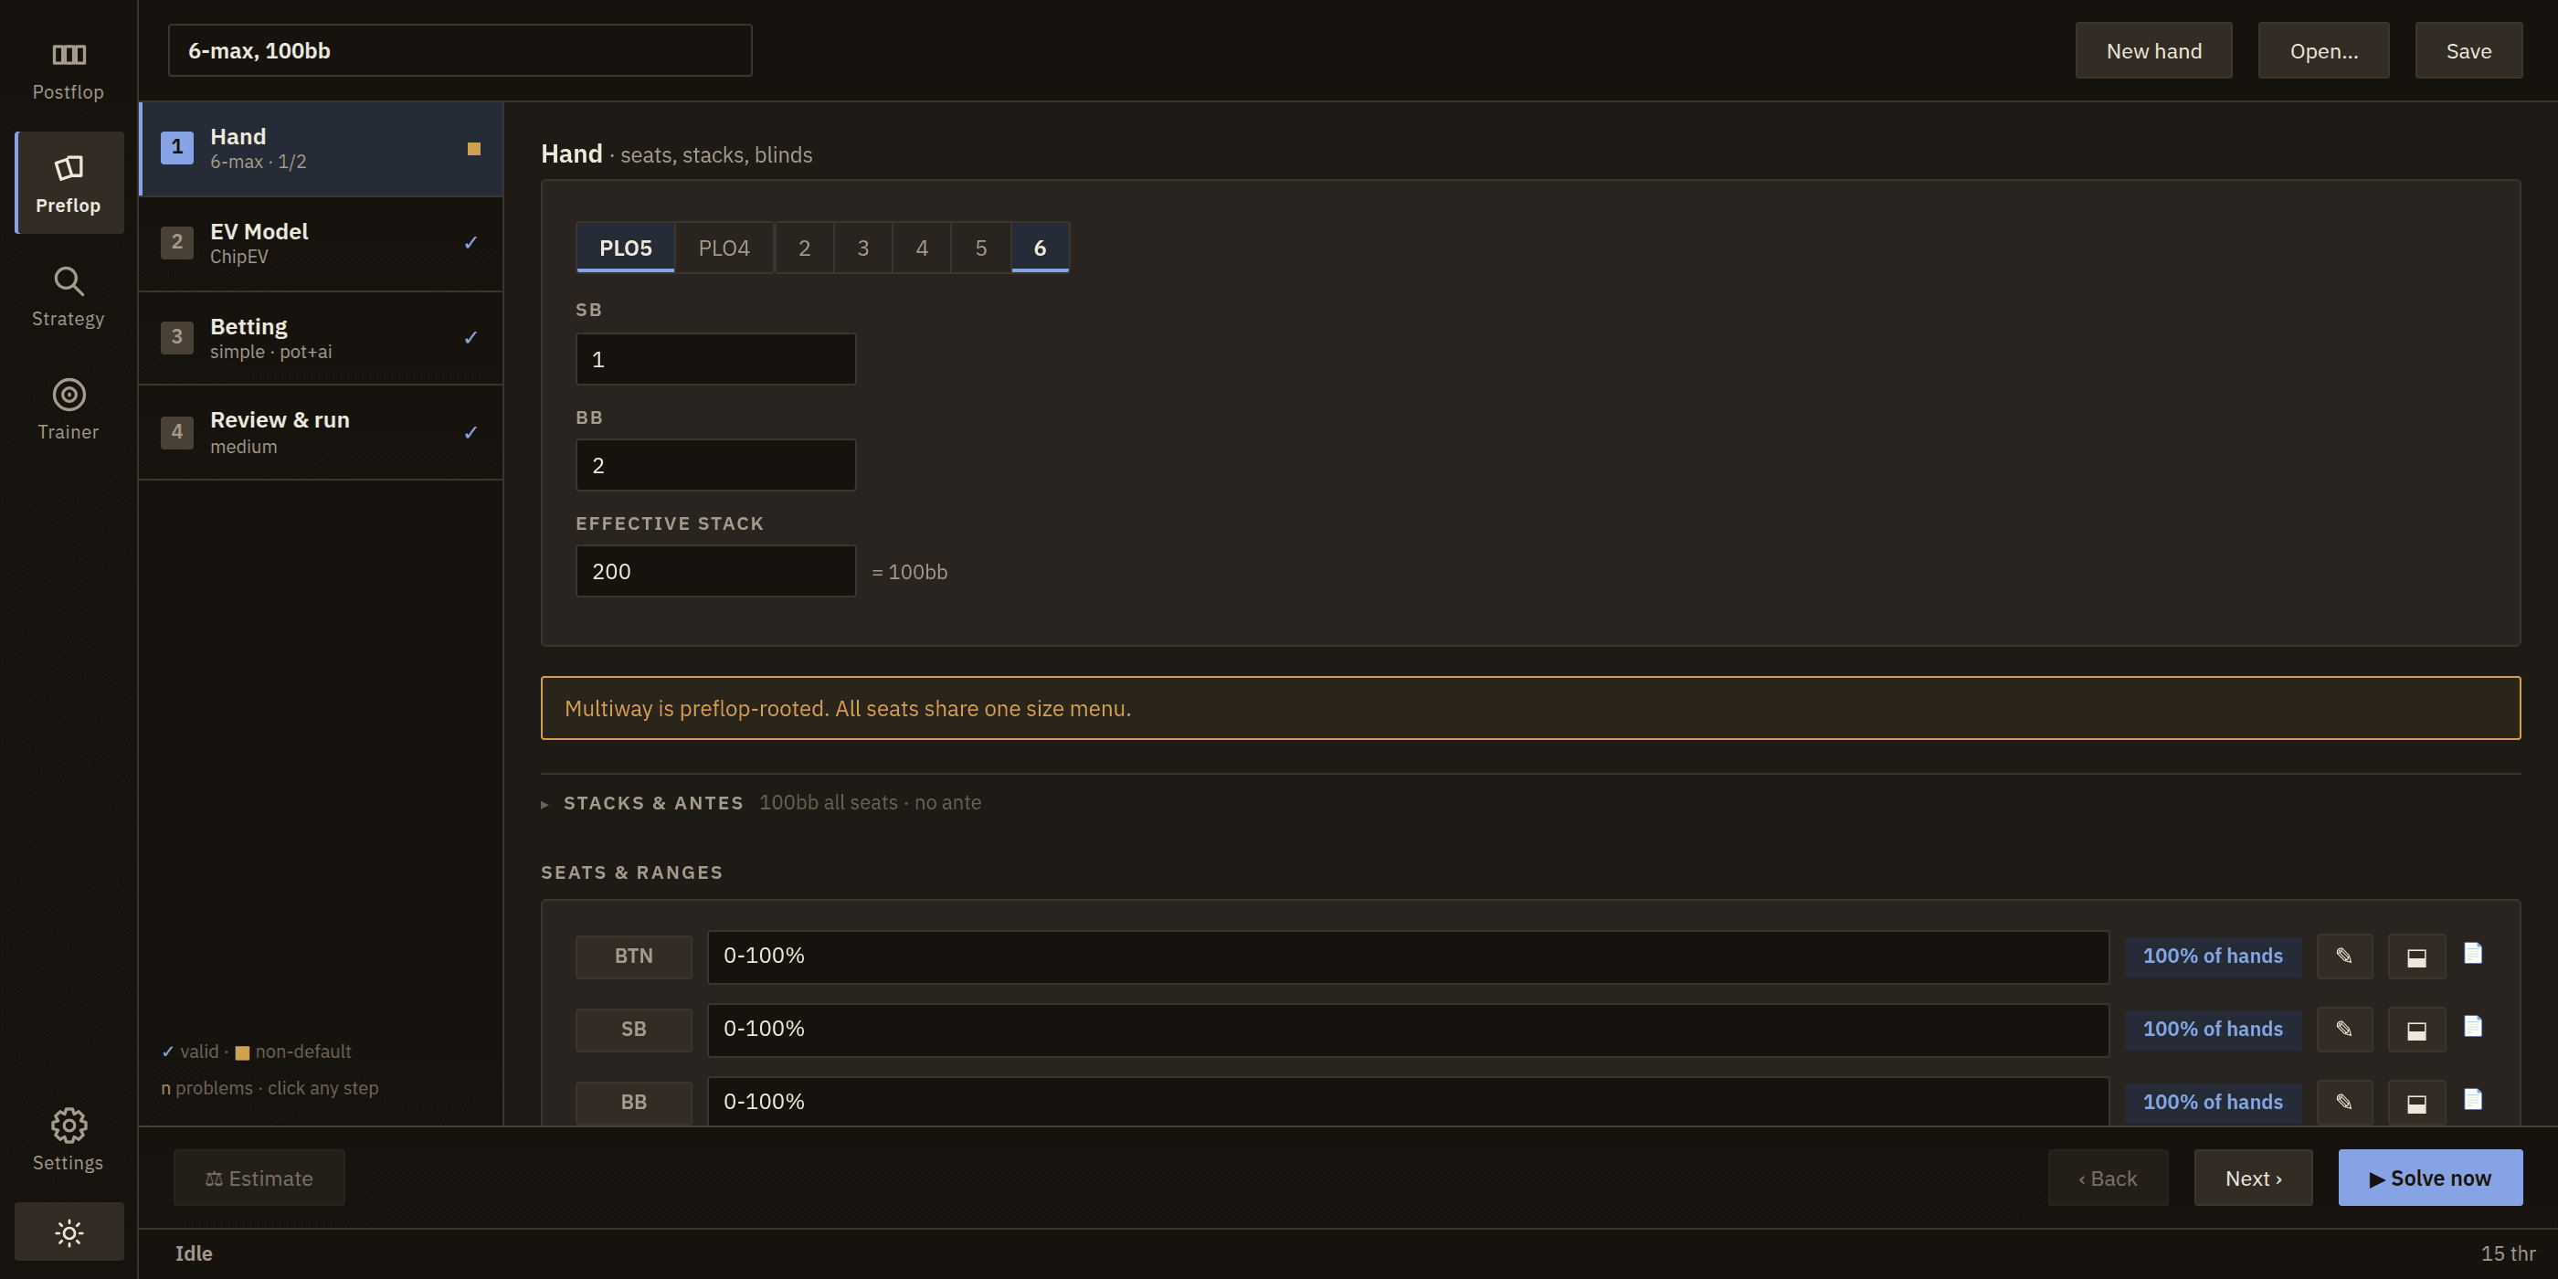Screen dimensions: 2558x1279
Task: Click the New hand button
Action: tap(2153, 50)
